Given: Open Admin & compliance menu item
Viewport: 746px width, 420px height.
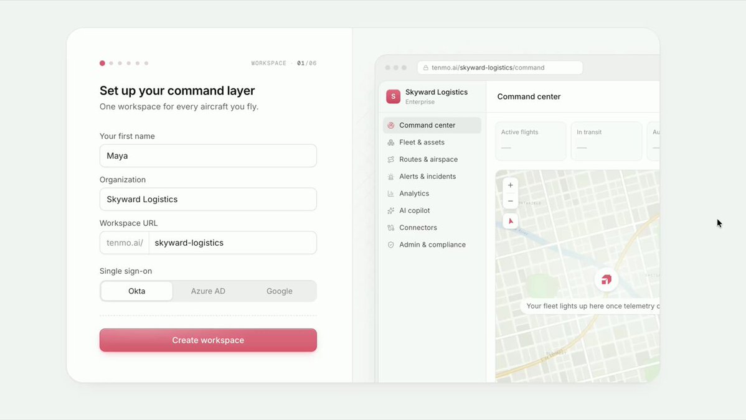Looking at the screenshot, I should click(x=432, y=245).
